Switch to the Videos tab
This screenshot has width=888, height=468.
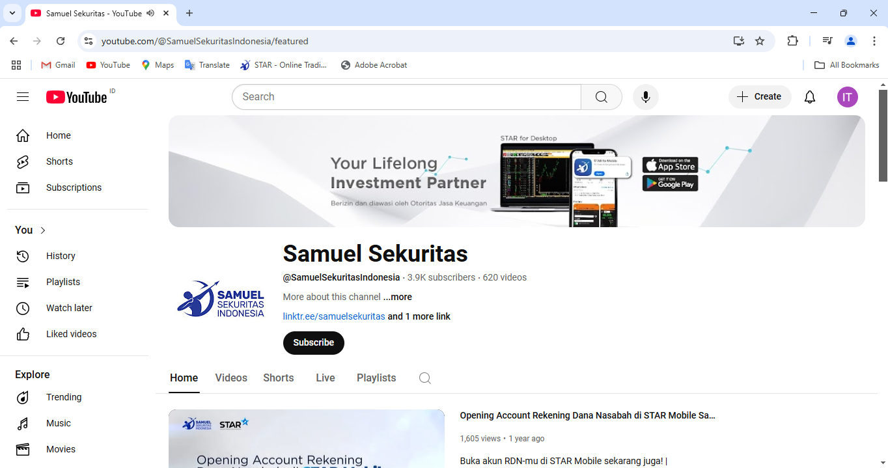coord(231,378)
